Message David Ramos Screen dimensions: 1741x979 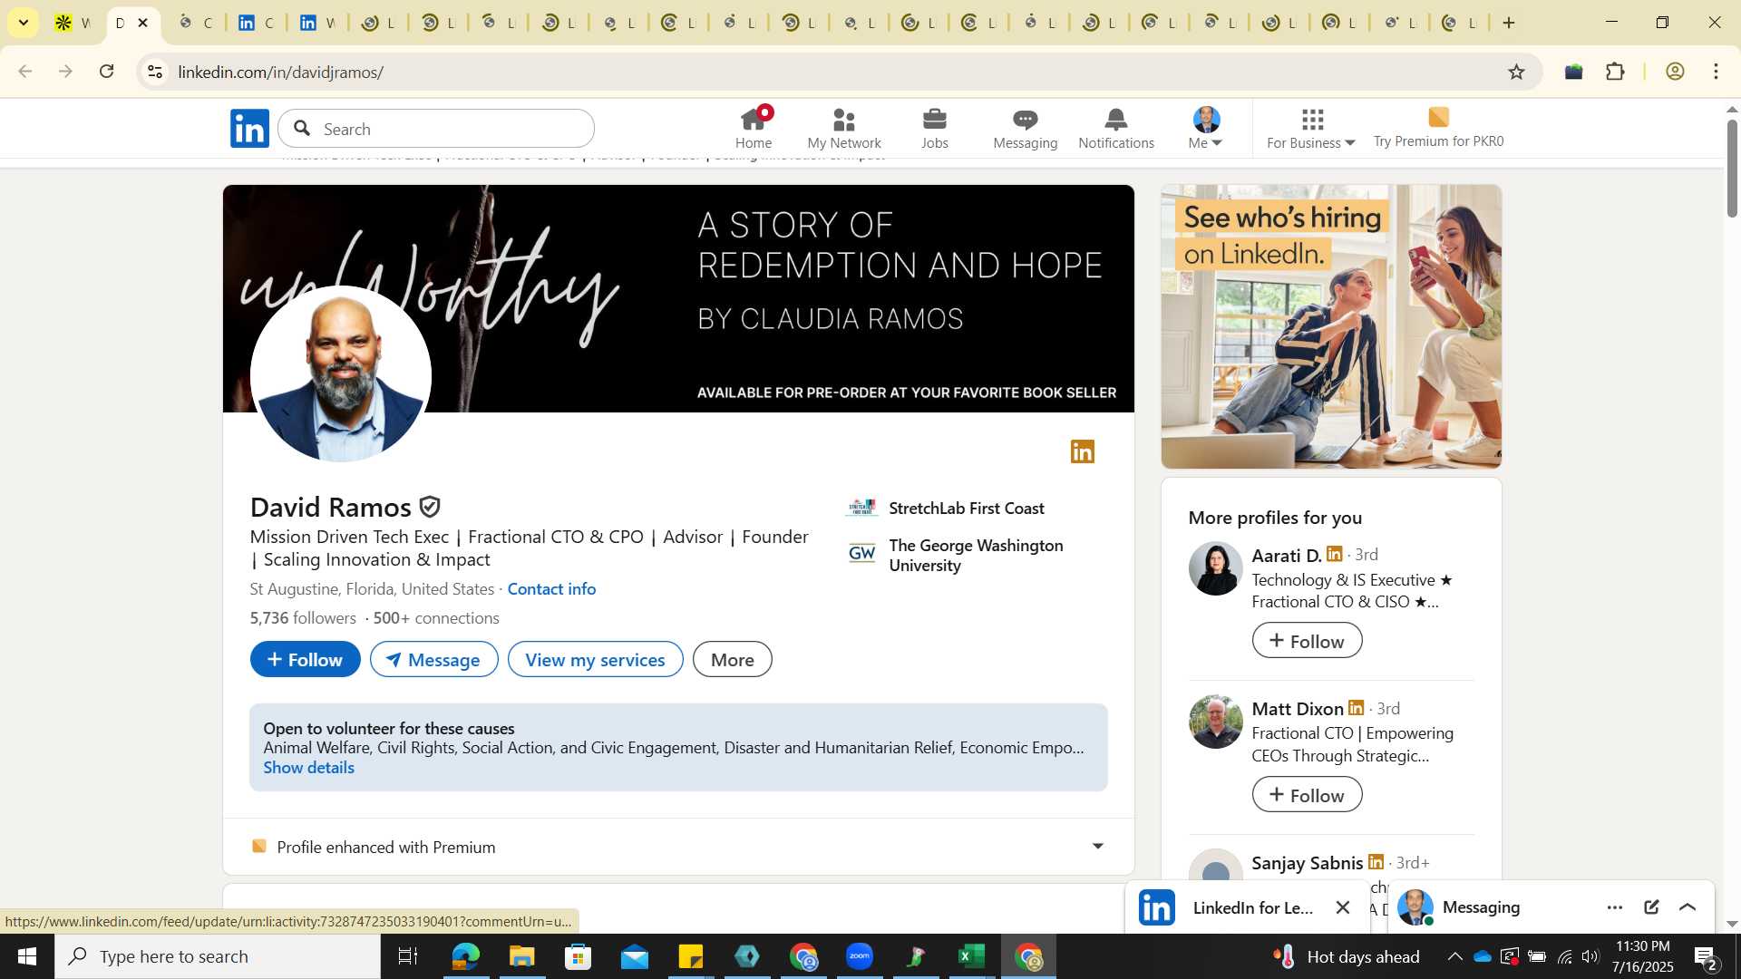pos(433,659)
